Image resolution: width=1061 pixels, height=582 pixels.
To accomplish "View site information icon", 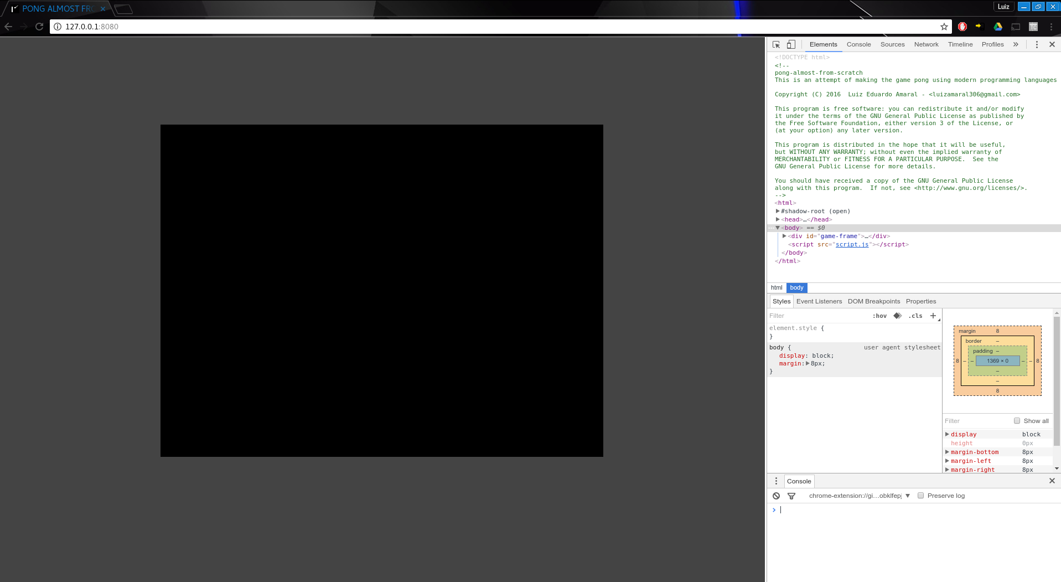I will [57, 27].
